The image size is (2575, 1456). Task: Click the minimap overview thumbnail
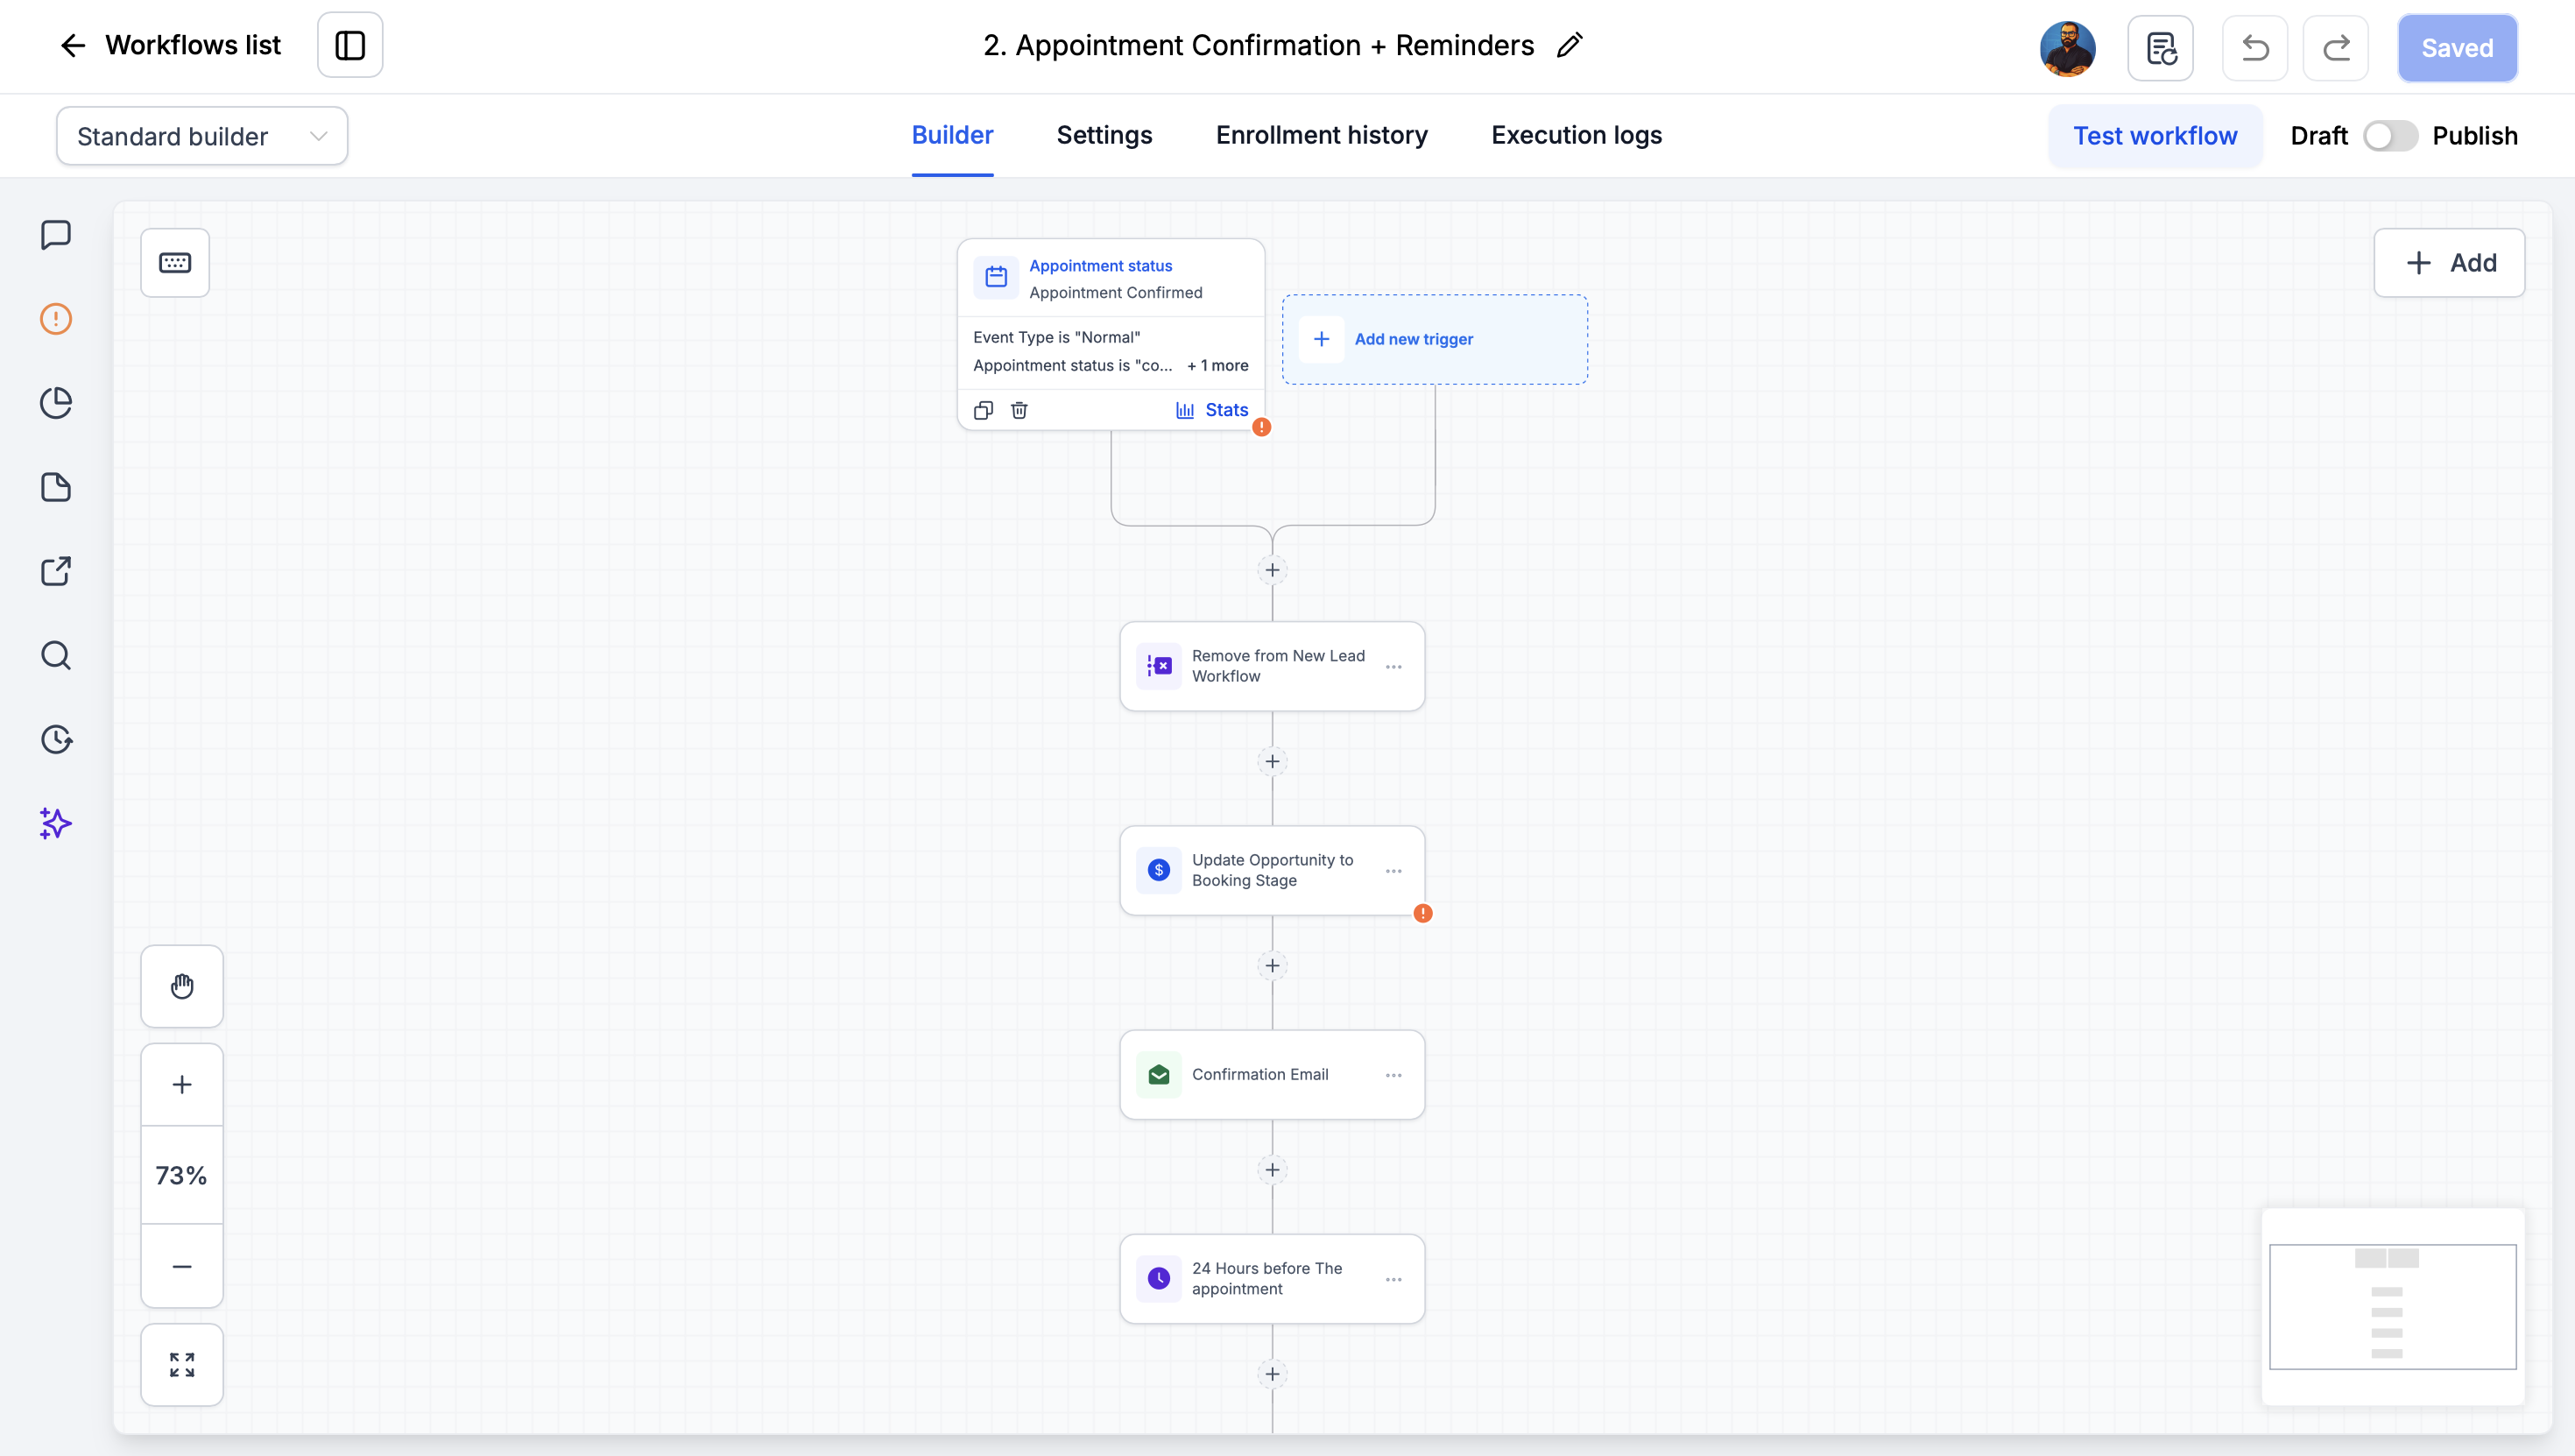click(2392, 1306)
